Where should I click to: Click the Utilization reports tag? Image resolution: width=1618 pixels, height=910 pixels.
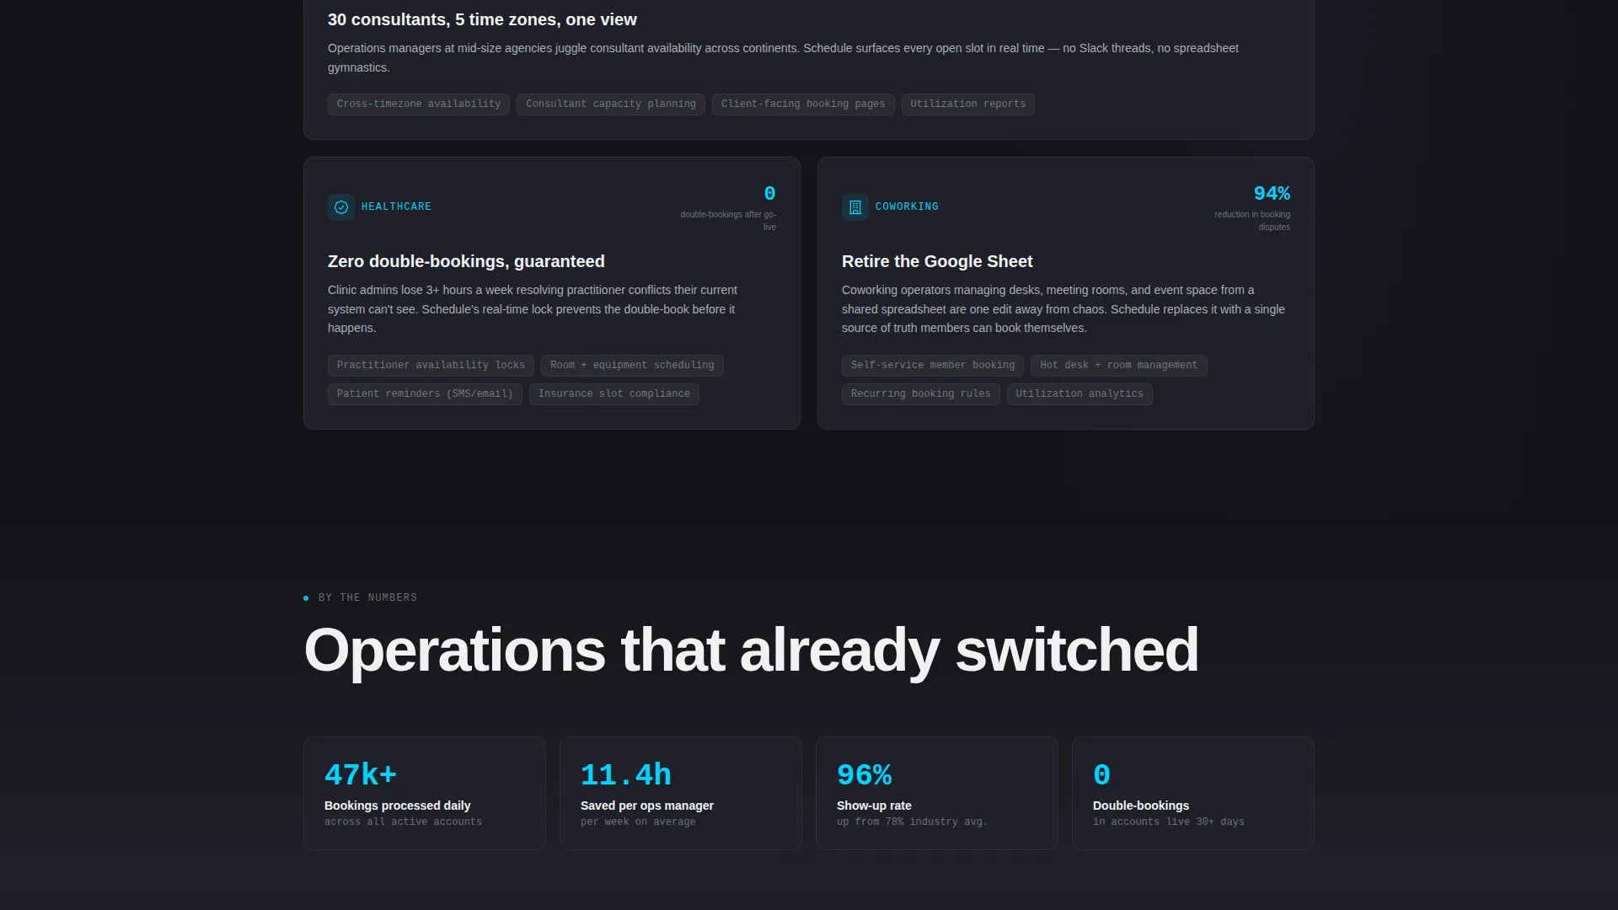pyautogui.click(x=968, y=104)
